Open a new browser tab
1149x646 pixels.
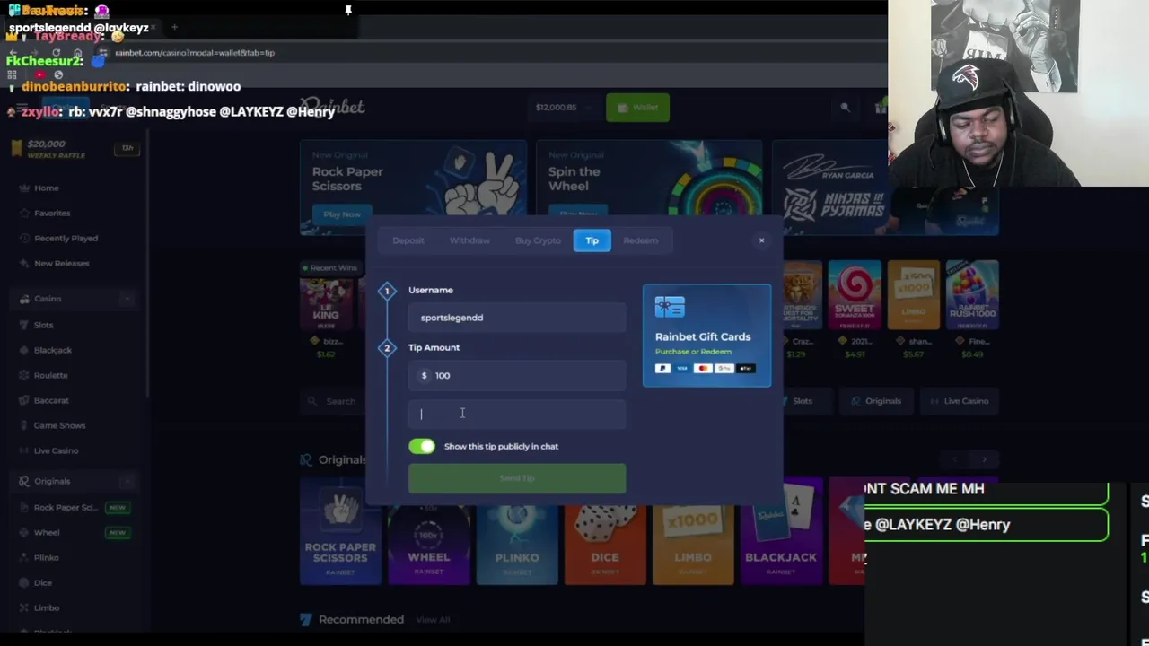coord(174,27)
